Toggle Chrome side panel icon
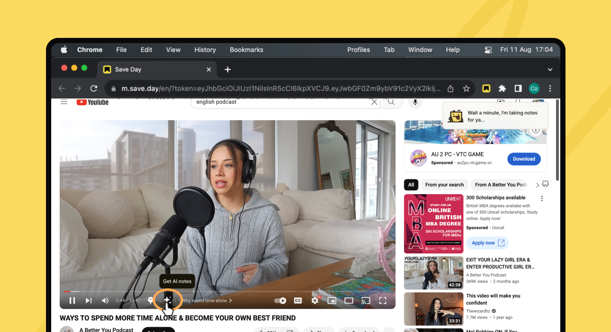Image resolution: width=611 pixels, height=332 pixels. point(518,89)
